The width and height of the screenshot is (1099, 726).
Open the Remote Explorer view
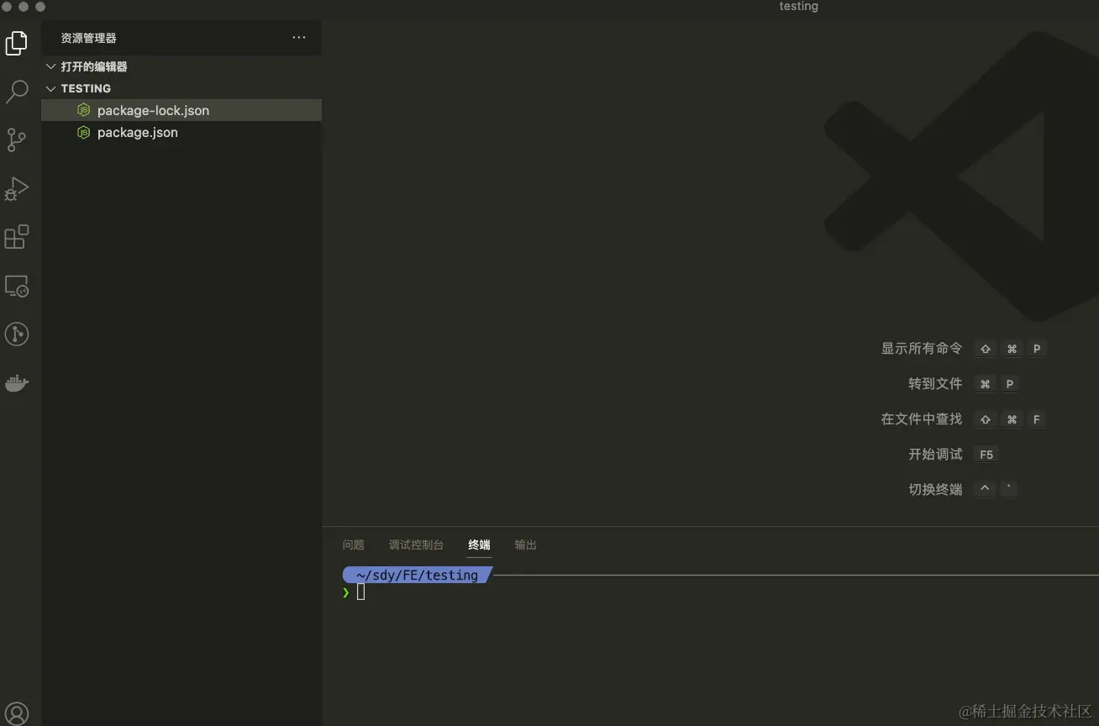(x=17, y=286)
